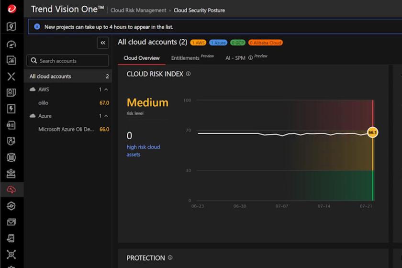Click the cloud icon beside AWS
The image size is (402, 268).
33,89
